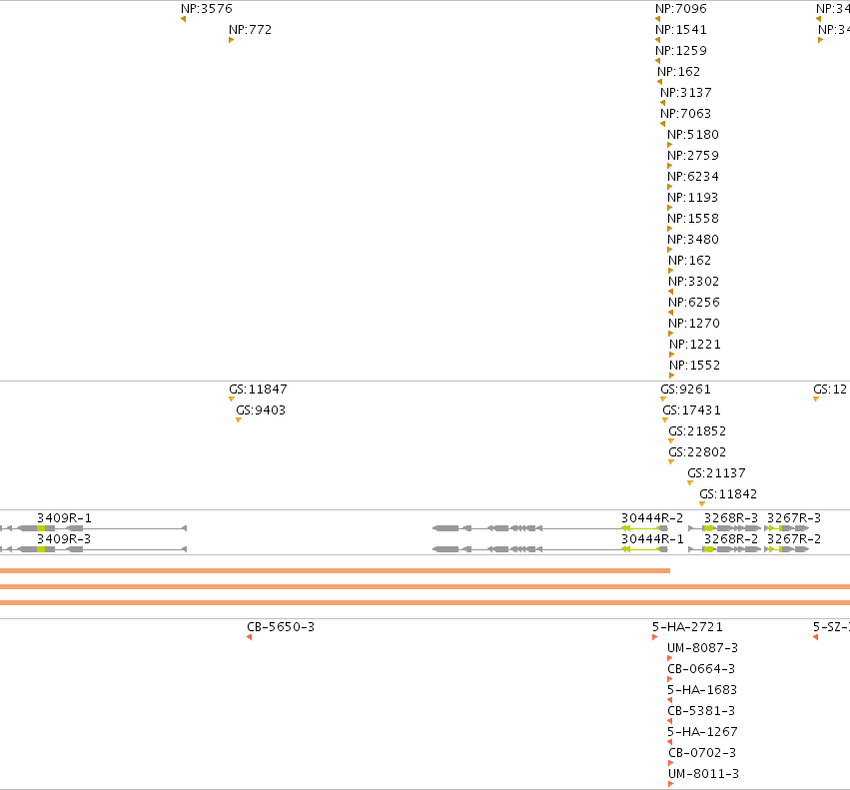Select the 5-HA-1683 insertion label
The width and height of the screenshot is (850, 790).
tap(702, 690)
